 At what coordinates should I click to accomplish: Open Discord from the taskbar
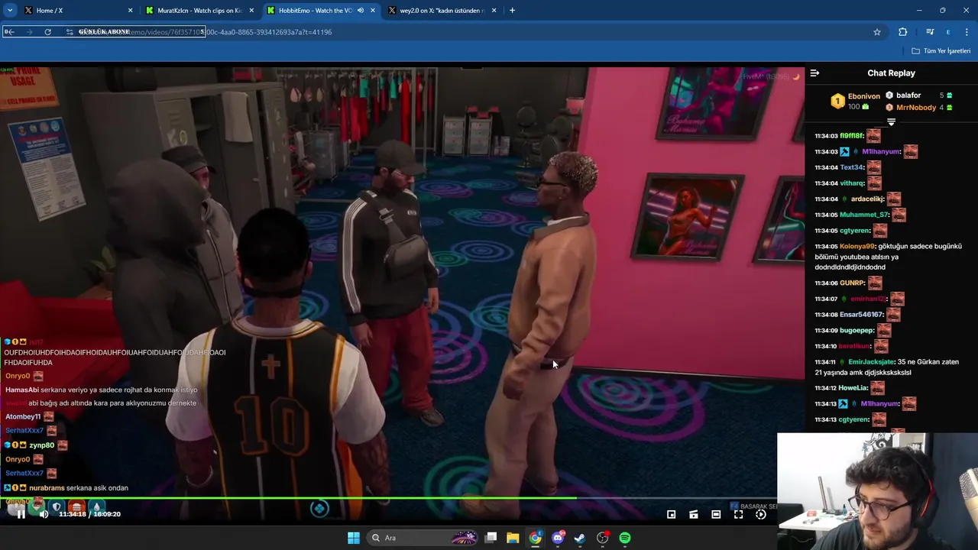[x=558, y=538]
